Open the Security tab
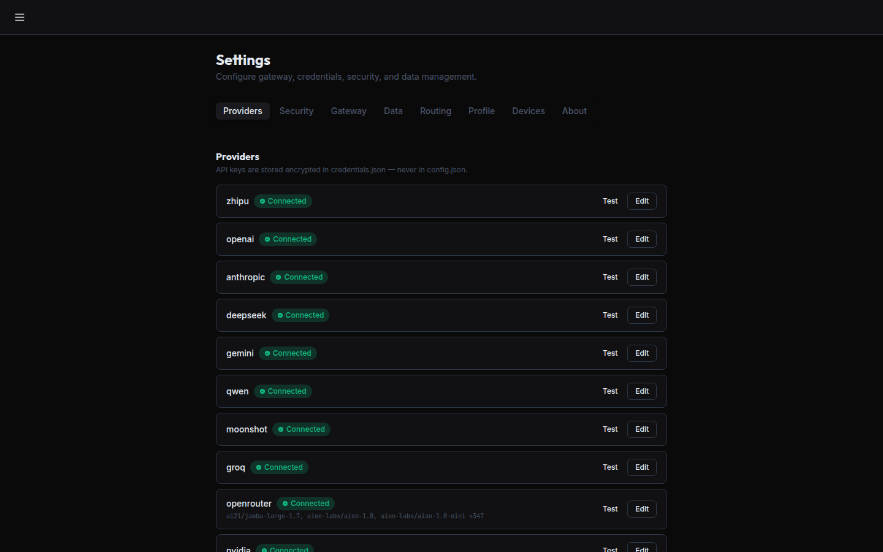Viewport: 883px width, 552px height. pos(297,111)
